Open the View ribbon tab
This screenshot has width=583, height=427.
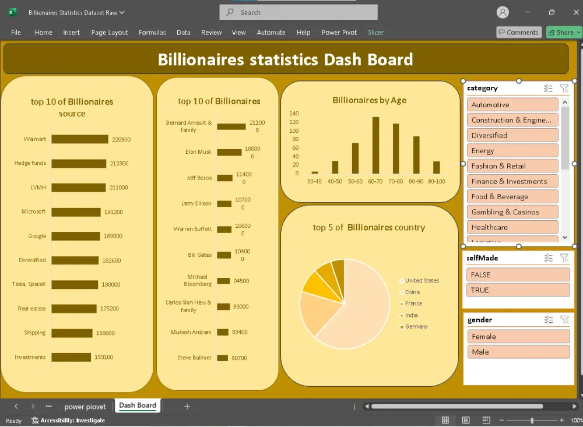coord(238,33)
